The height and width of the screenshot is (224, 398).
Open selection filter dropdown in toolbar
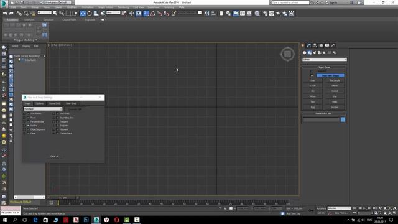(44, 12)
